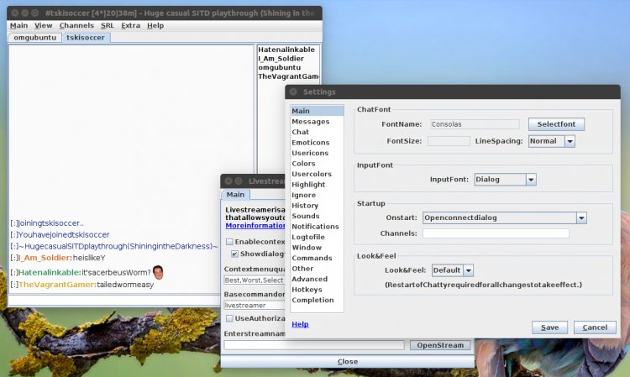630x377 pixels.
Task: Select Hatenalinkable in the user list
Action: tap(286, 50)
